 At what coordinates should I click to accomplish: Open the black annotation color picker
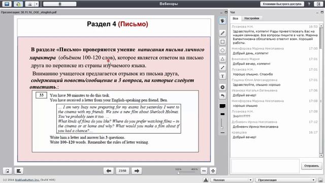pyautogui.click(x=222, y=106)
